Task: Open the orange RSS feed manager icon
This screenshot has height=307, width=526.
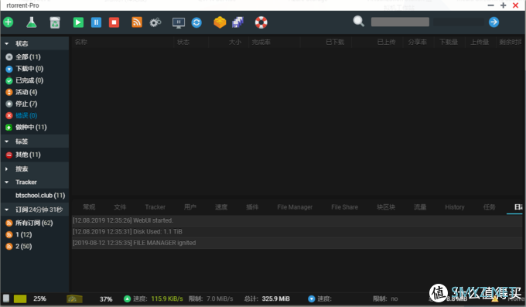Action: [x=137, y=22]
